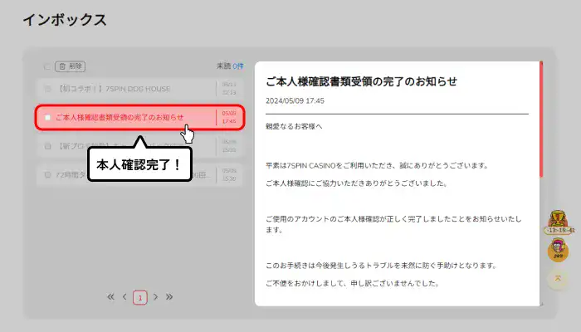Select the message title in the reading pane
Image resolution: width=581 pixels, height=332 pixels.
coord(361,81)
